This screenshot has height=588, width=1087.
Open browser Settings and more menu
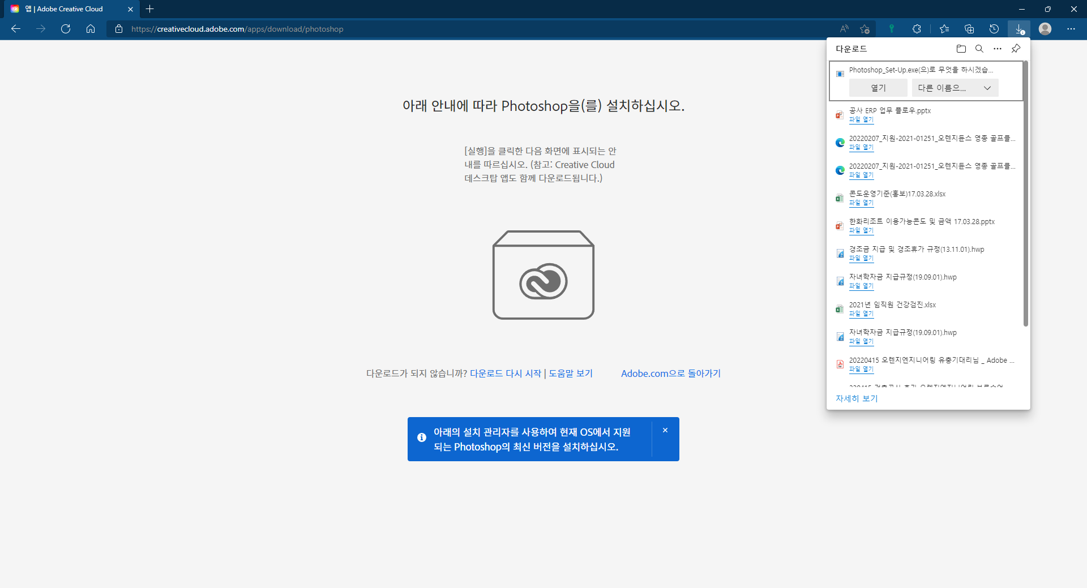1071,29
